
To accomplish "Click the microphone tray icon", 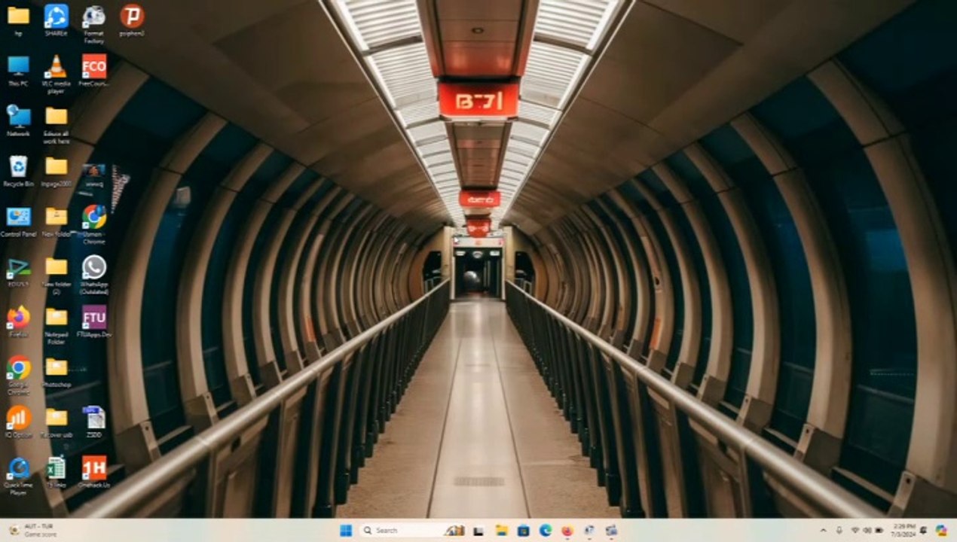I will tap(839, 530).
